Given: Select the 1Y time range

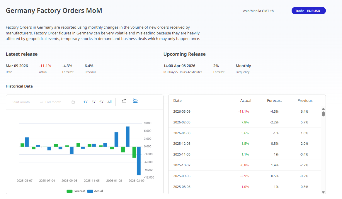Looking at the screenshot, I should [85, 102].
